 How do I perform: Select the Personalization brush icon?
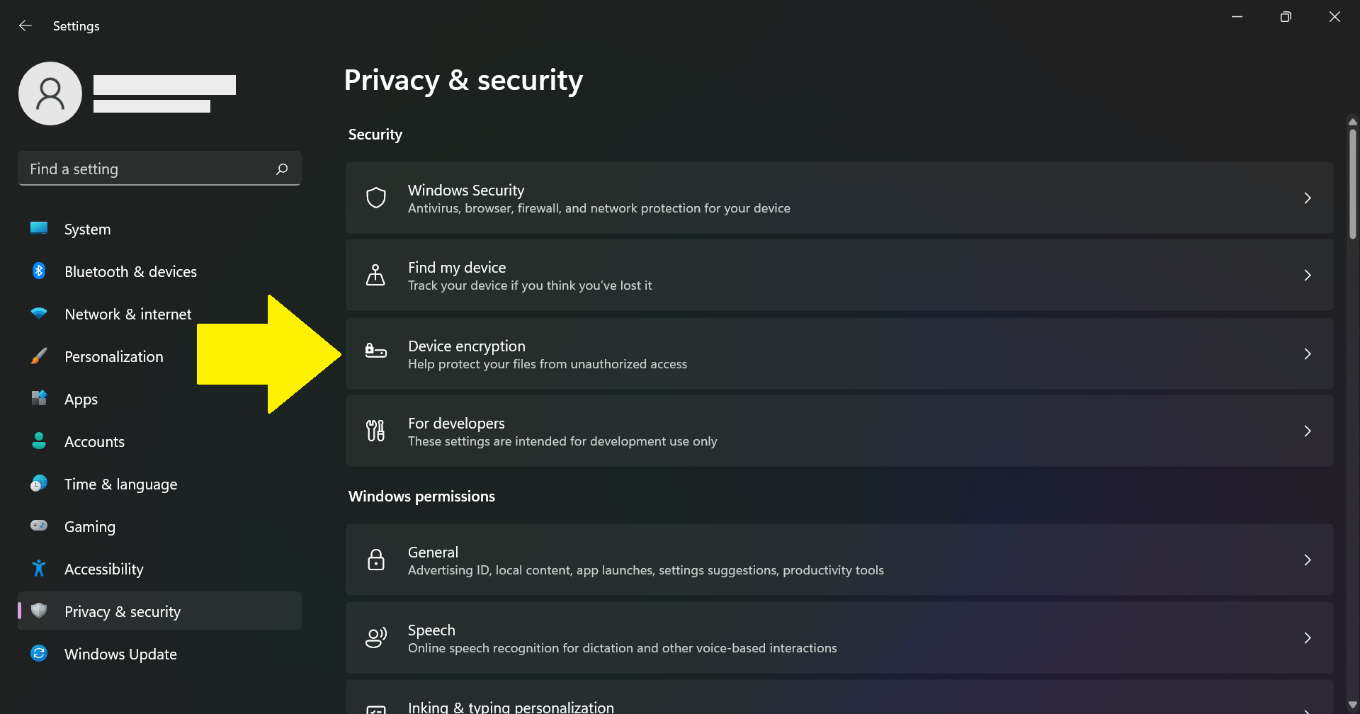coord(38,356)
